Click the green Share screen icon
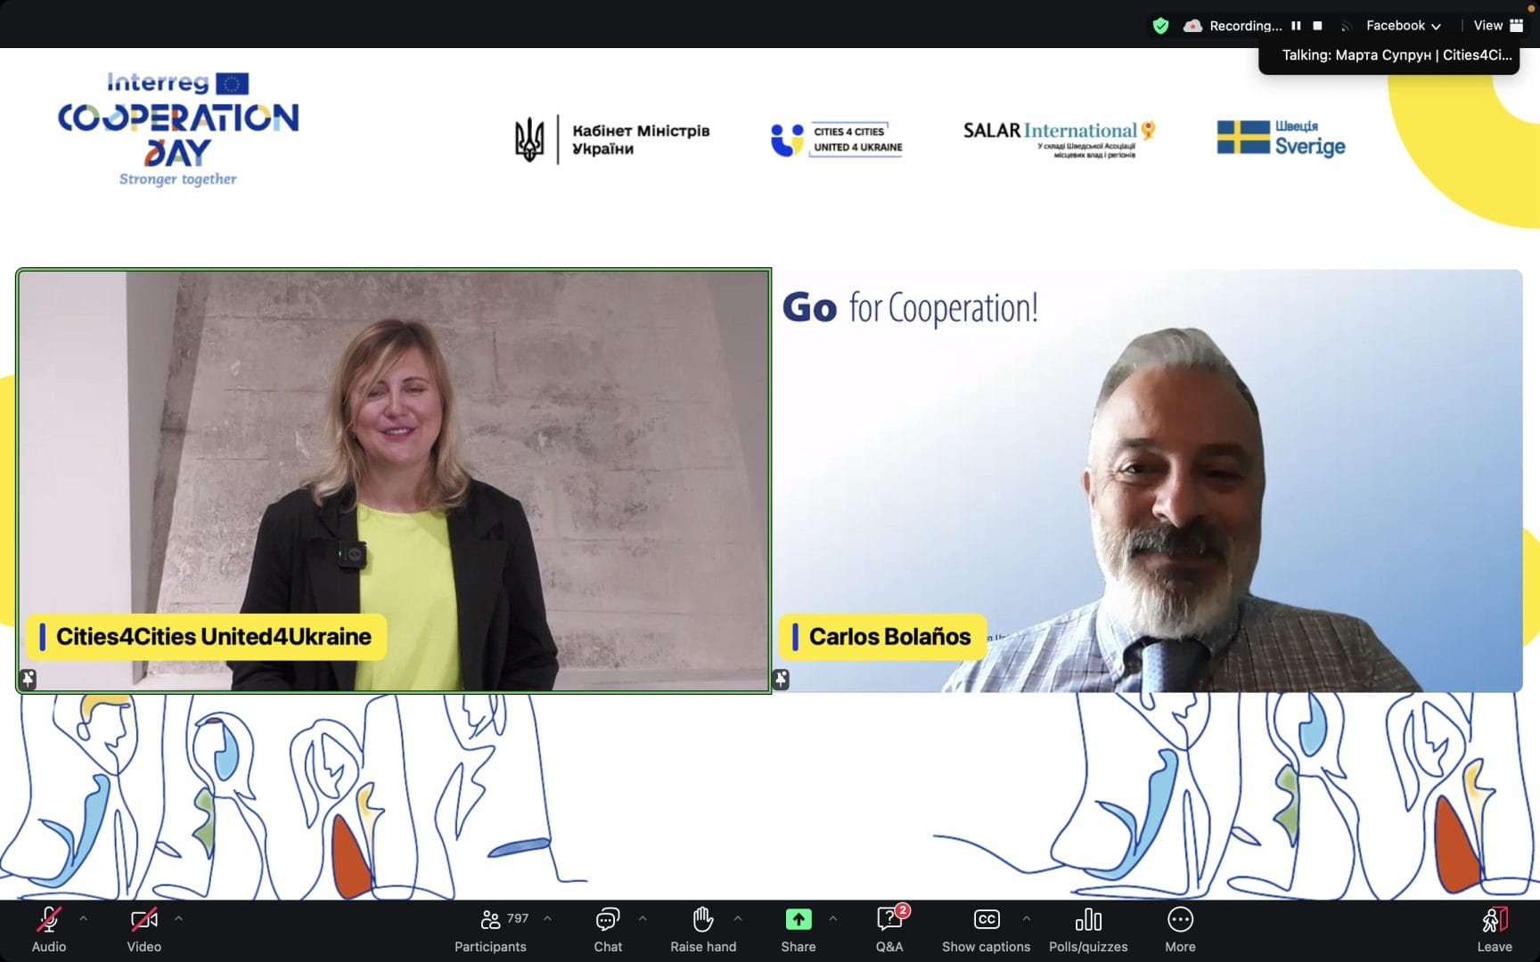This screenshot has height=962, width=1540. coord(798,919)
